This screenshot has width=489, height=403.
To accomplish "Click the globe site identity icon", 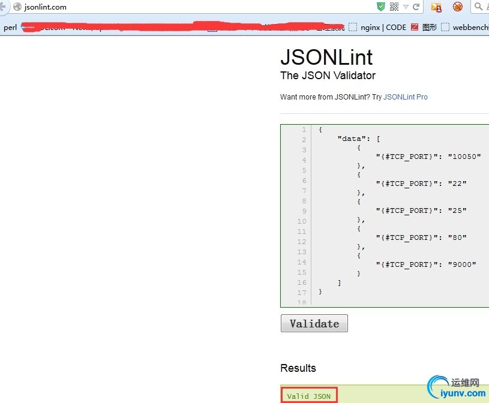I will click(17, 7).
